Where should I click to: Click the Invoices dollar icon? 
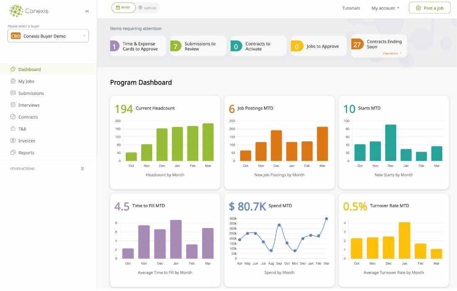(x=13, y=141)
